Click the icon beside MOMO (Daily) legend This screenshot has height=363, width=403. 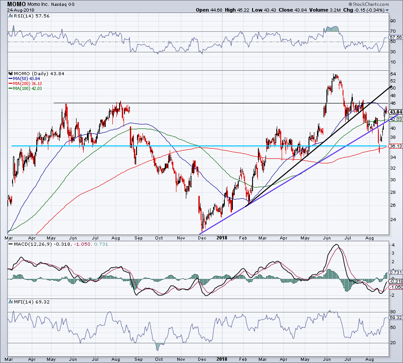[x=11, y=73]
